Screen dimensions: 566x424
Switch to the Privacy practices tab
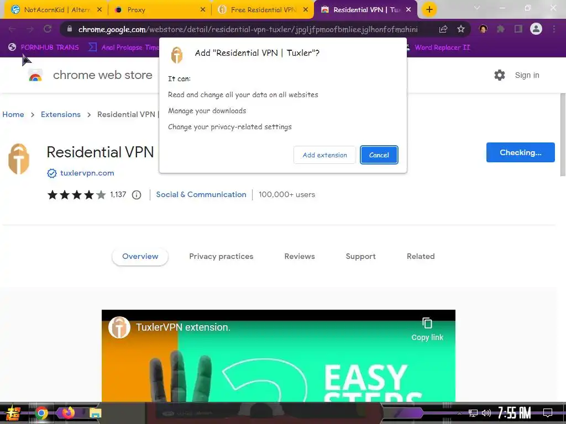[x=221, y=256]
